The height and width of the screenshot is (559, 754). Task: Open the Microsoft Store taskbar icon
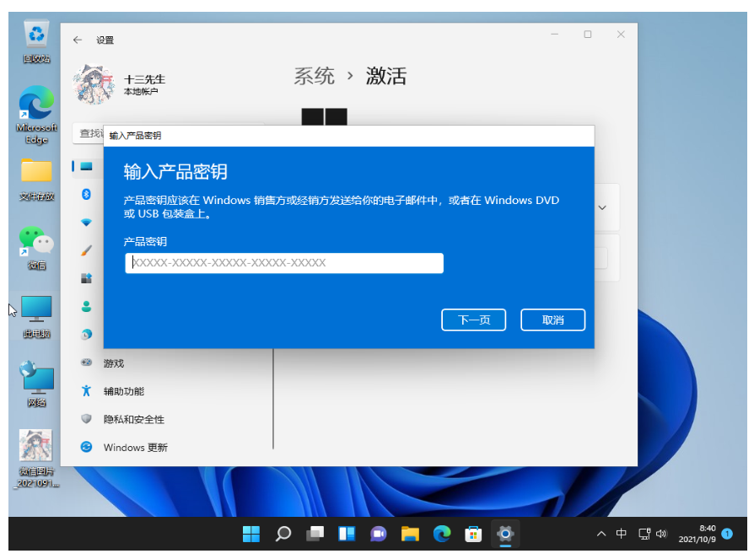pos(474,533)
